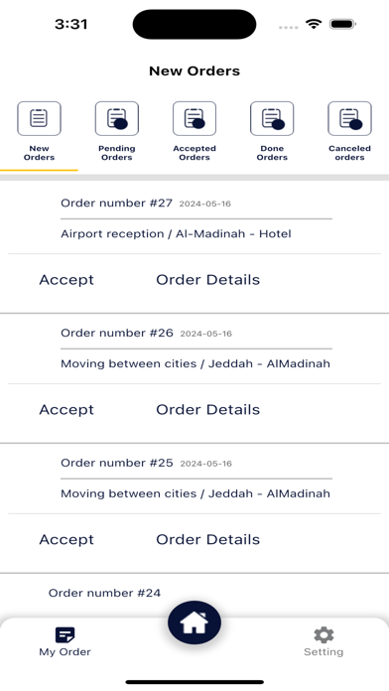The width and height of the screenshot is (389, 691).
Task: Accept order number #27
Action: tap(66, 280)
